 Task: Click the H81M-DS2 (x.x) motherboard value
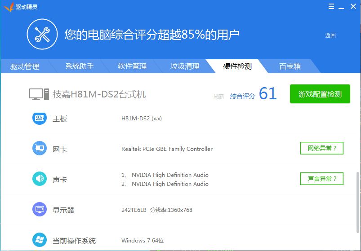[x=142, y=119]
